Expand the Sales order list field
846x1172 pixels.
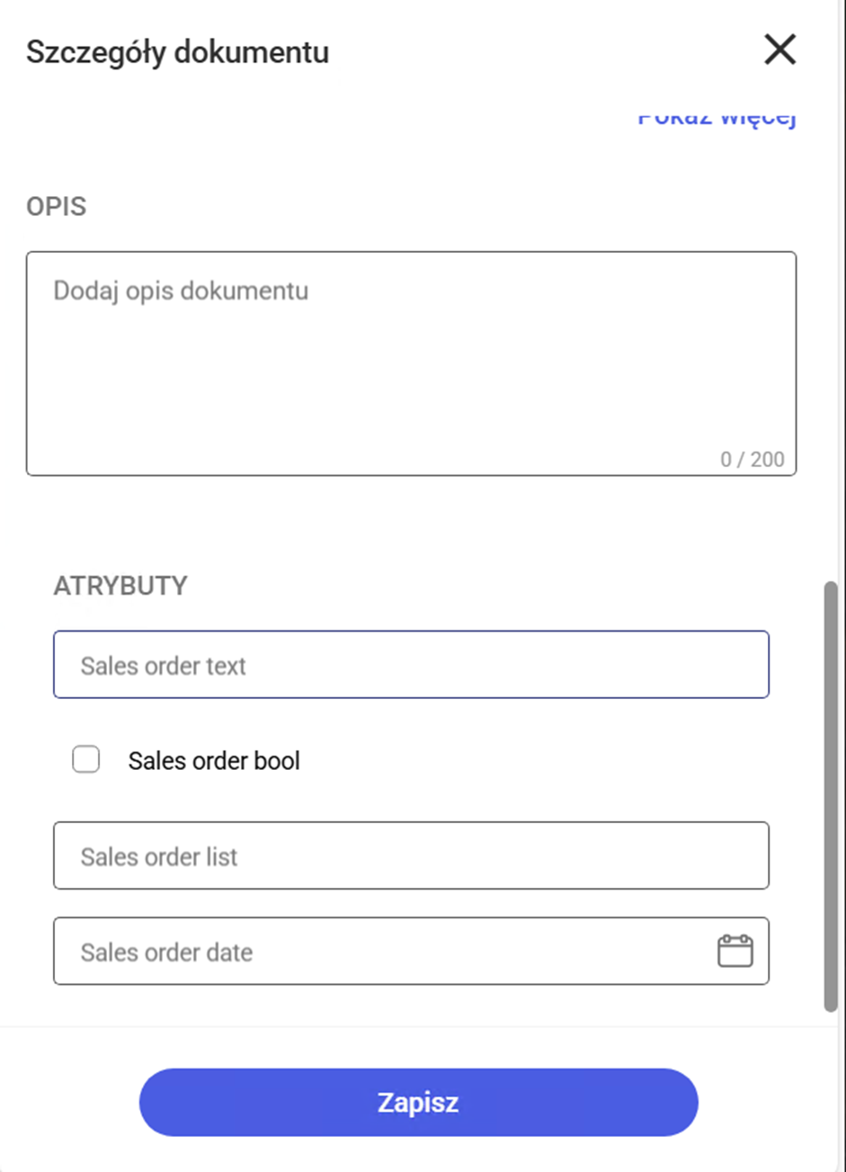point(411,855)
